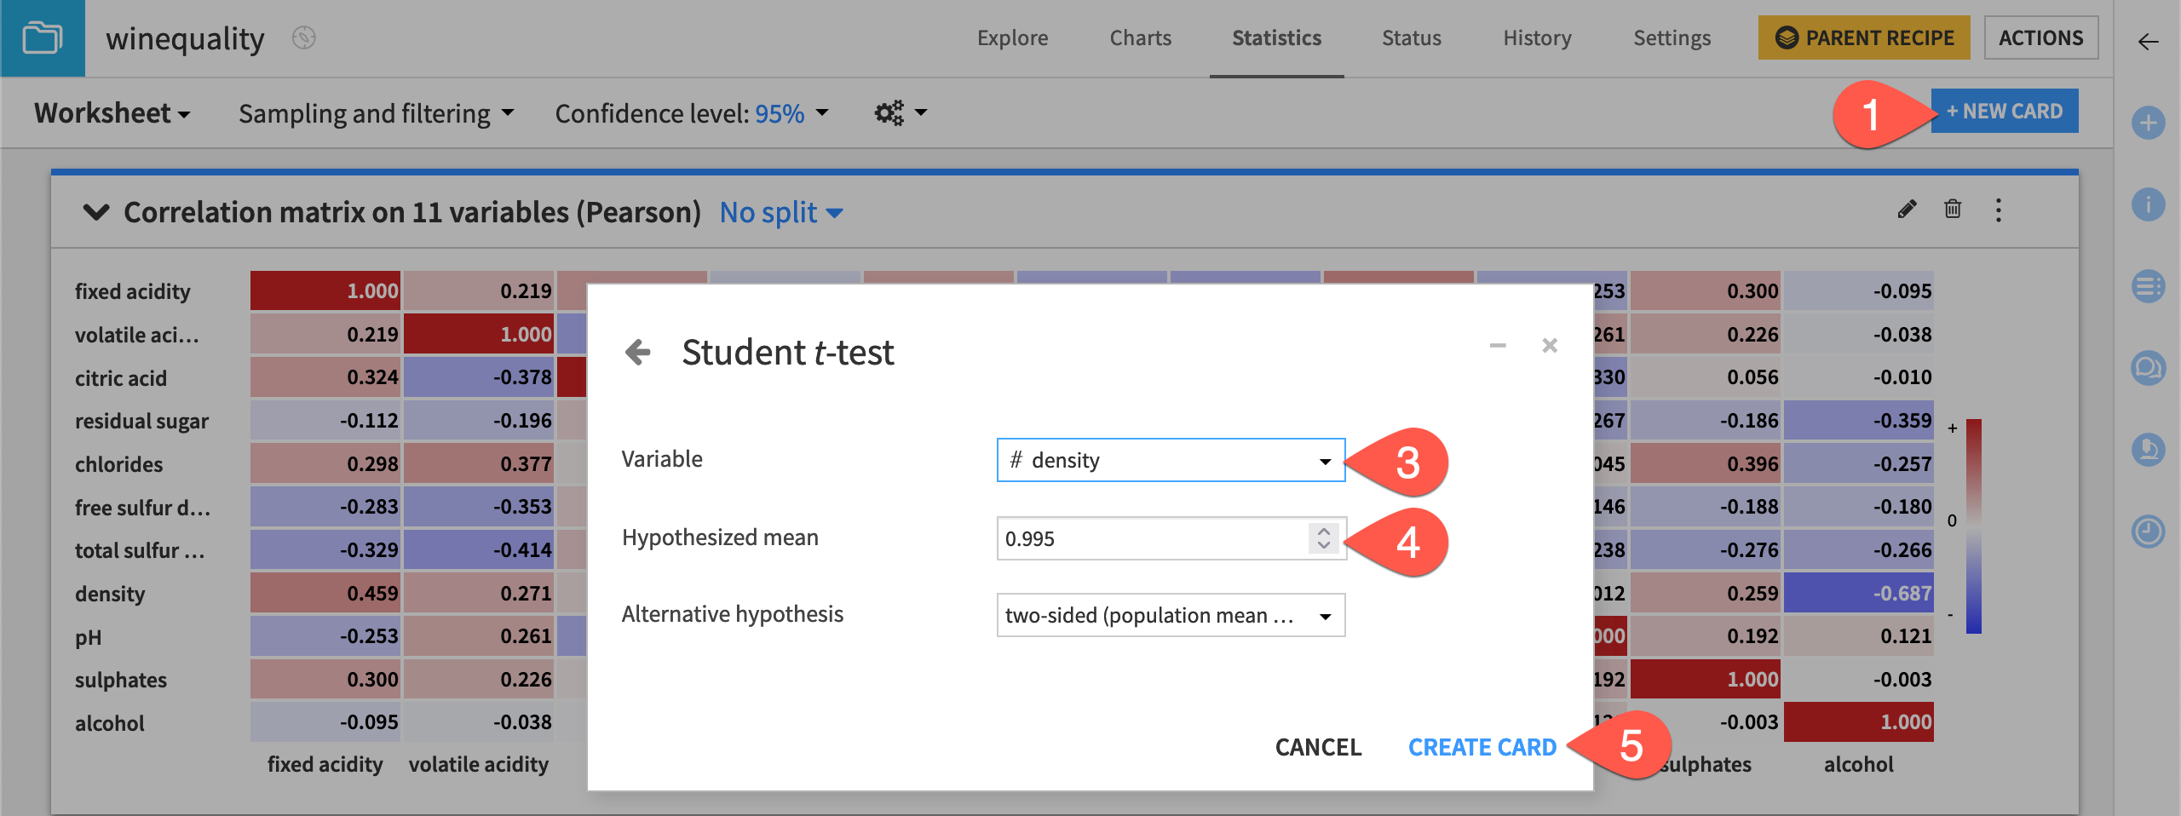The height and width of the screenshot is (816, 2181).
Task: Click the volatile acidity column label
Action: (x=478, y=764)
